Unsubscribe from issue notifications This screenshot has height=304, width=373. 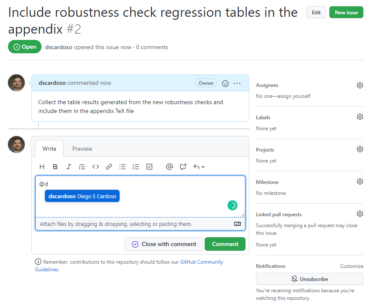(309, 279)
